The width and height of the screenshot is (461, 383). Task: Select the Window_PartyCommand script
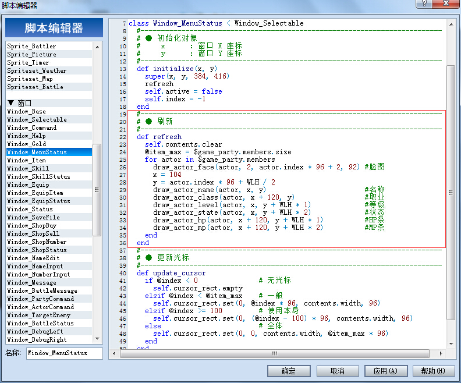(x=49, y=299)
